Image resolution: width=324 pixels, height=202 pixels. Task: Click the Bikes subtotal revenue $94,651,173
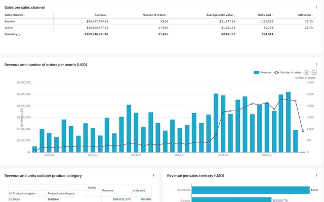121,199
